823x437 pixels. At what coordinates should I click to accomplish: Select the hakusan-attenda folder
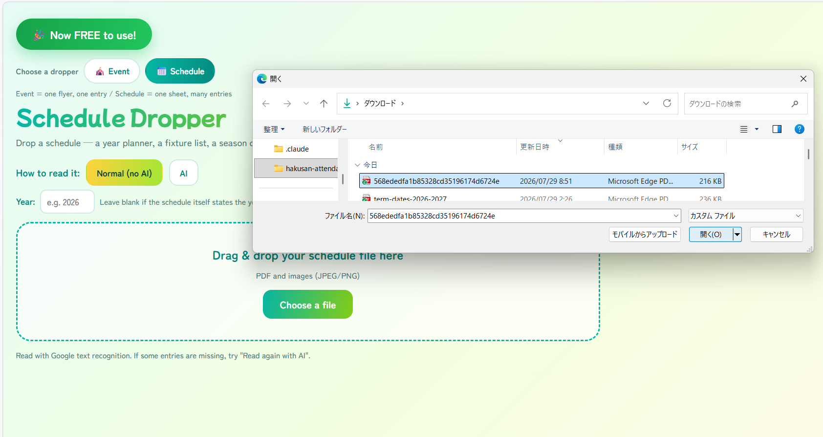[296, 168]
